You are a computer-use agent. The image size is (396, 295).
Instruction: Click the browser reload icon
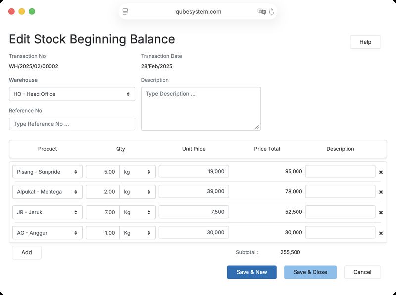point(271,11)
